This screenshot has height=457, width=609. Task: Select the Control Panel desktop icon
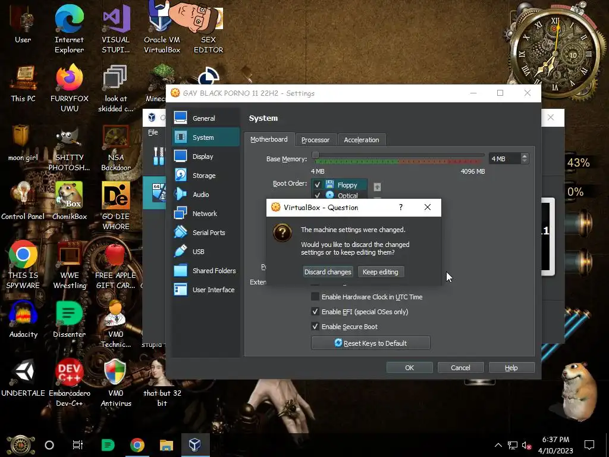23,201
